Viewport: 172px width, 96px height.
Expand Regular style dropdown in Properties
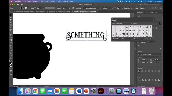pos(160,57)
